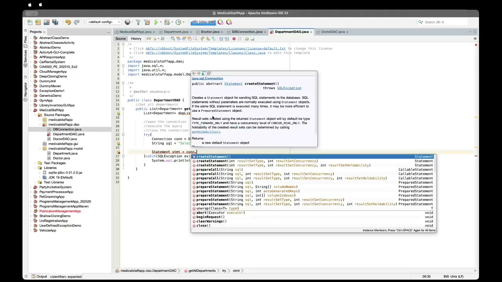502x282 pixels.
Task: Click the Search field in top right
Action: click(x=446, y=22)
